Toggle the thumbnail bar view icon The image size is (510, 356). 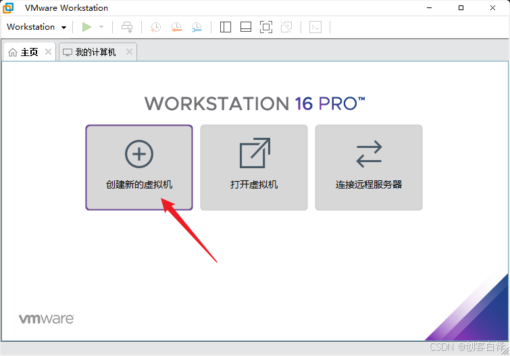point(246,27)
